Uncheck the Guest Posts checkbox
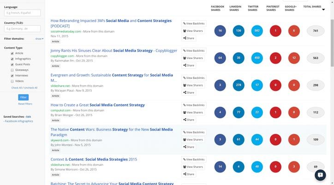 (x=12, y=65)
